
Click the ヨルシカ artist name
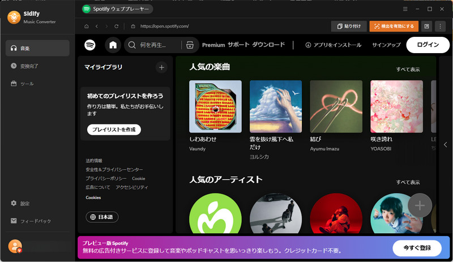[x=259, y=157]
